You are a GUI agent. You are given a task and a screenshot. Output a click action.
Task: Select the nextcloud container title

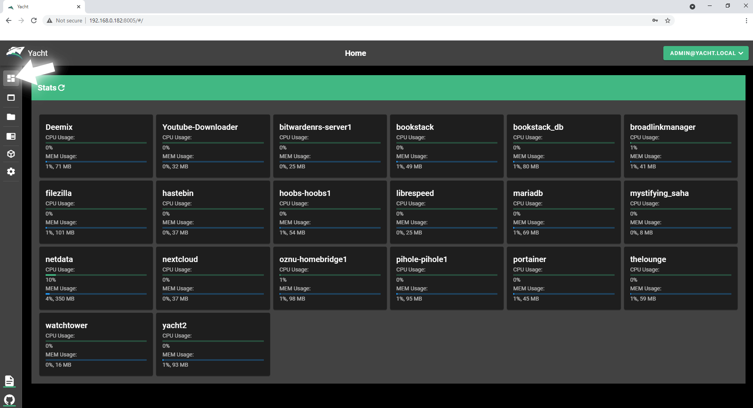pos(180,259)
